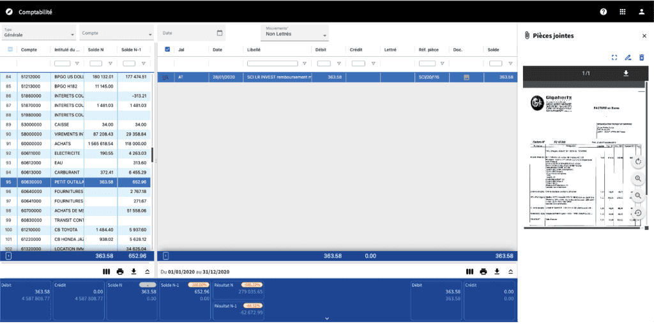Image resolution: width=654 pixels, height=324 pixels.
Task: Collapse the accounts table toolbar chevron
Action: point(148,272)
